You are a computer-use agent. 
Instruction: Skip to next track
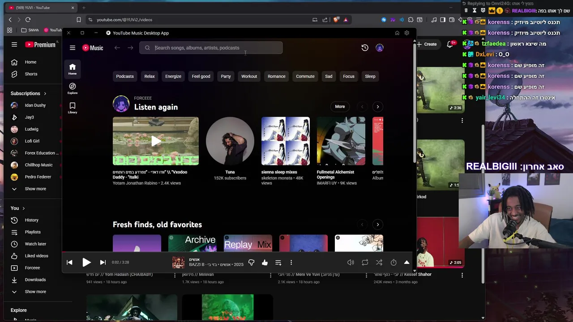(x=103, y=263)
